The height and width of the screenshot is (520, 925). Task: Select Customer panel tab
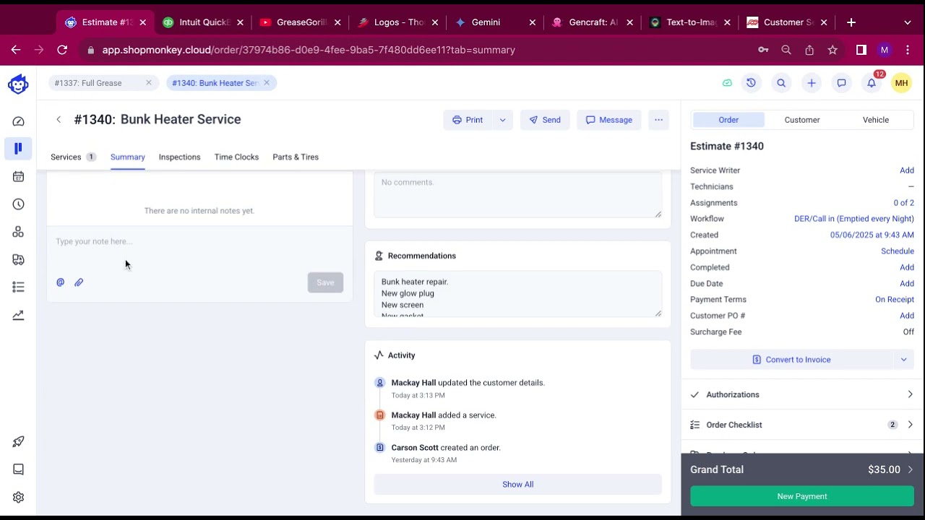802,120
